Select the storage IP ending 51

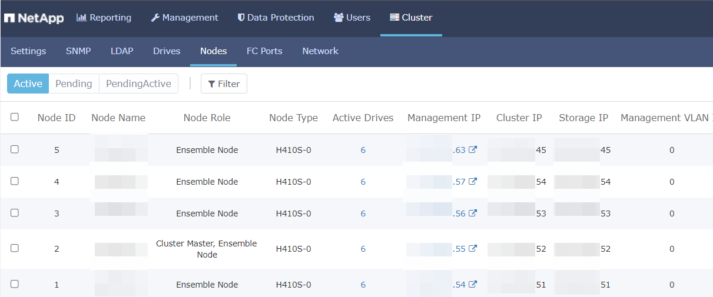coord(583,285)
